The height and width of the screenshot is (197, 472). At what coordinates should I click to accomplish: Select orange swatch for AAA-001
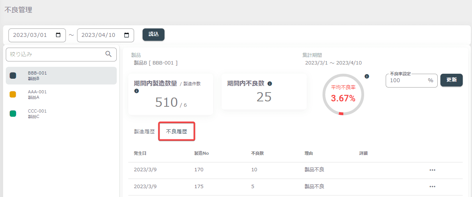(13, 94)
